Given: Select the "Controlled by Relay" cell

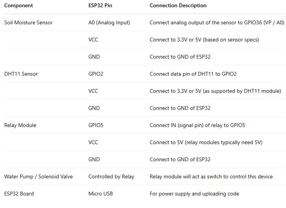Looking at the screenshot, I should click(x=111, y=176).
